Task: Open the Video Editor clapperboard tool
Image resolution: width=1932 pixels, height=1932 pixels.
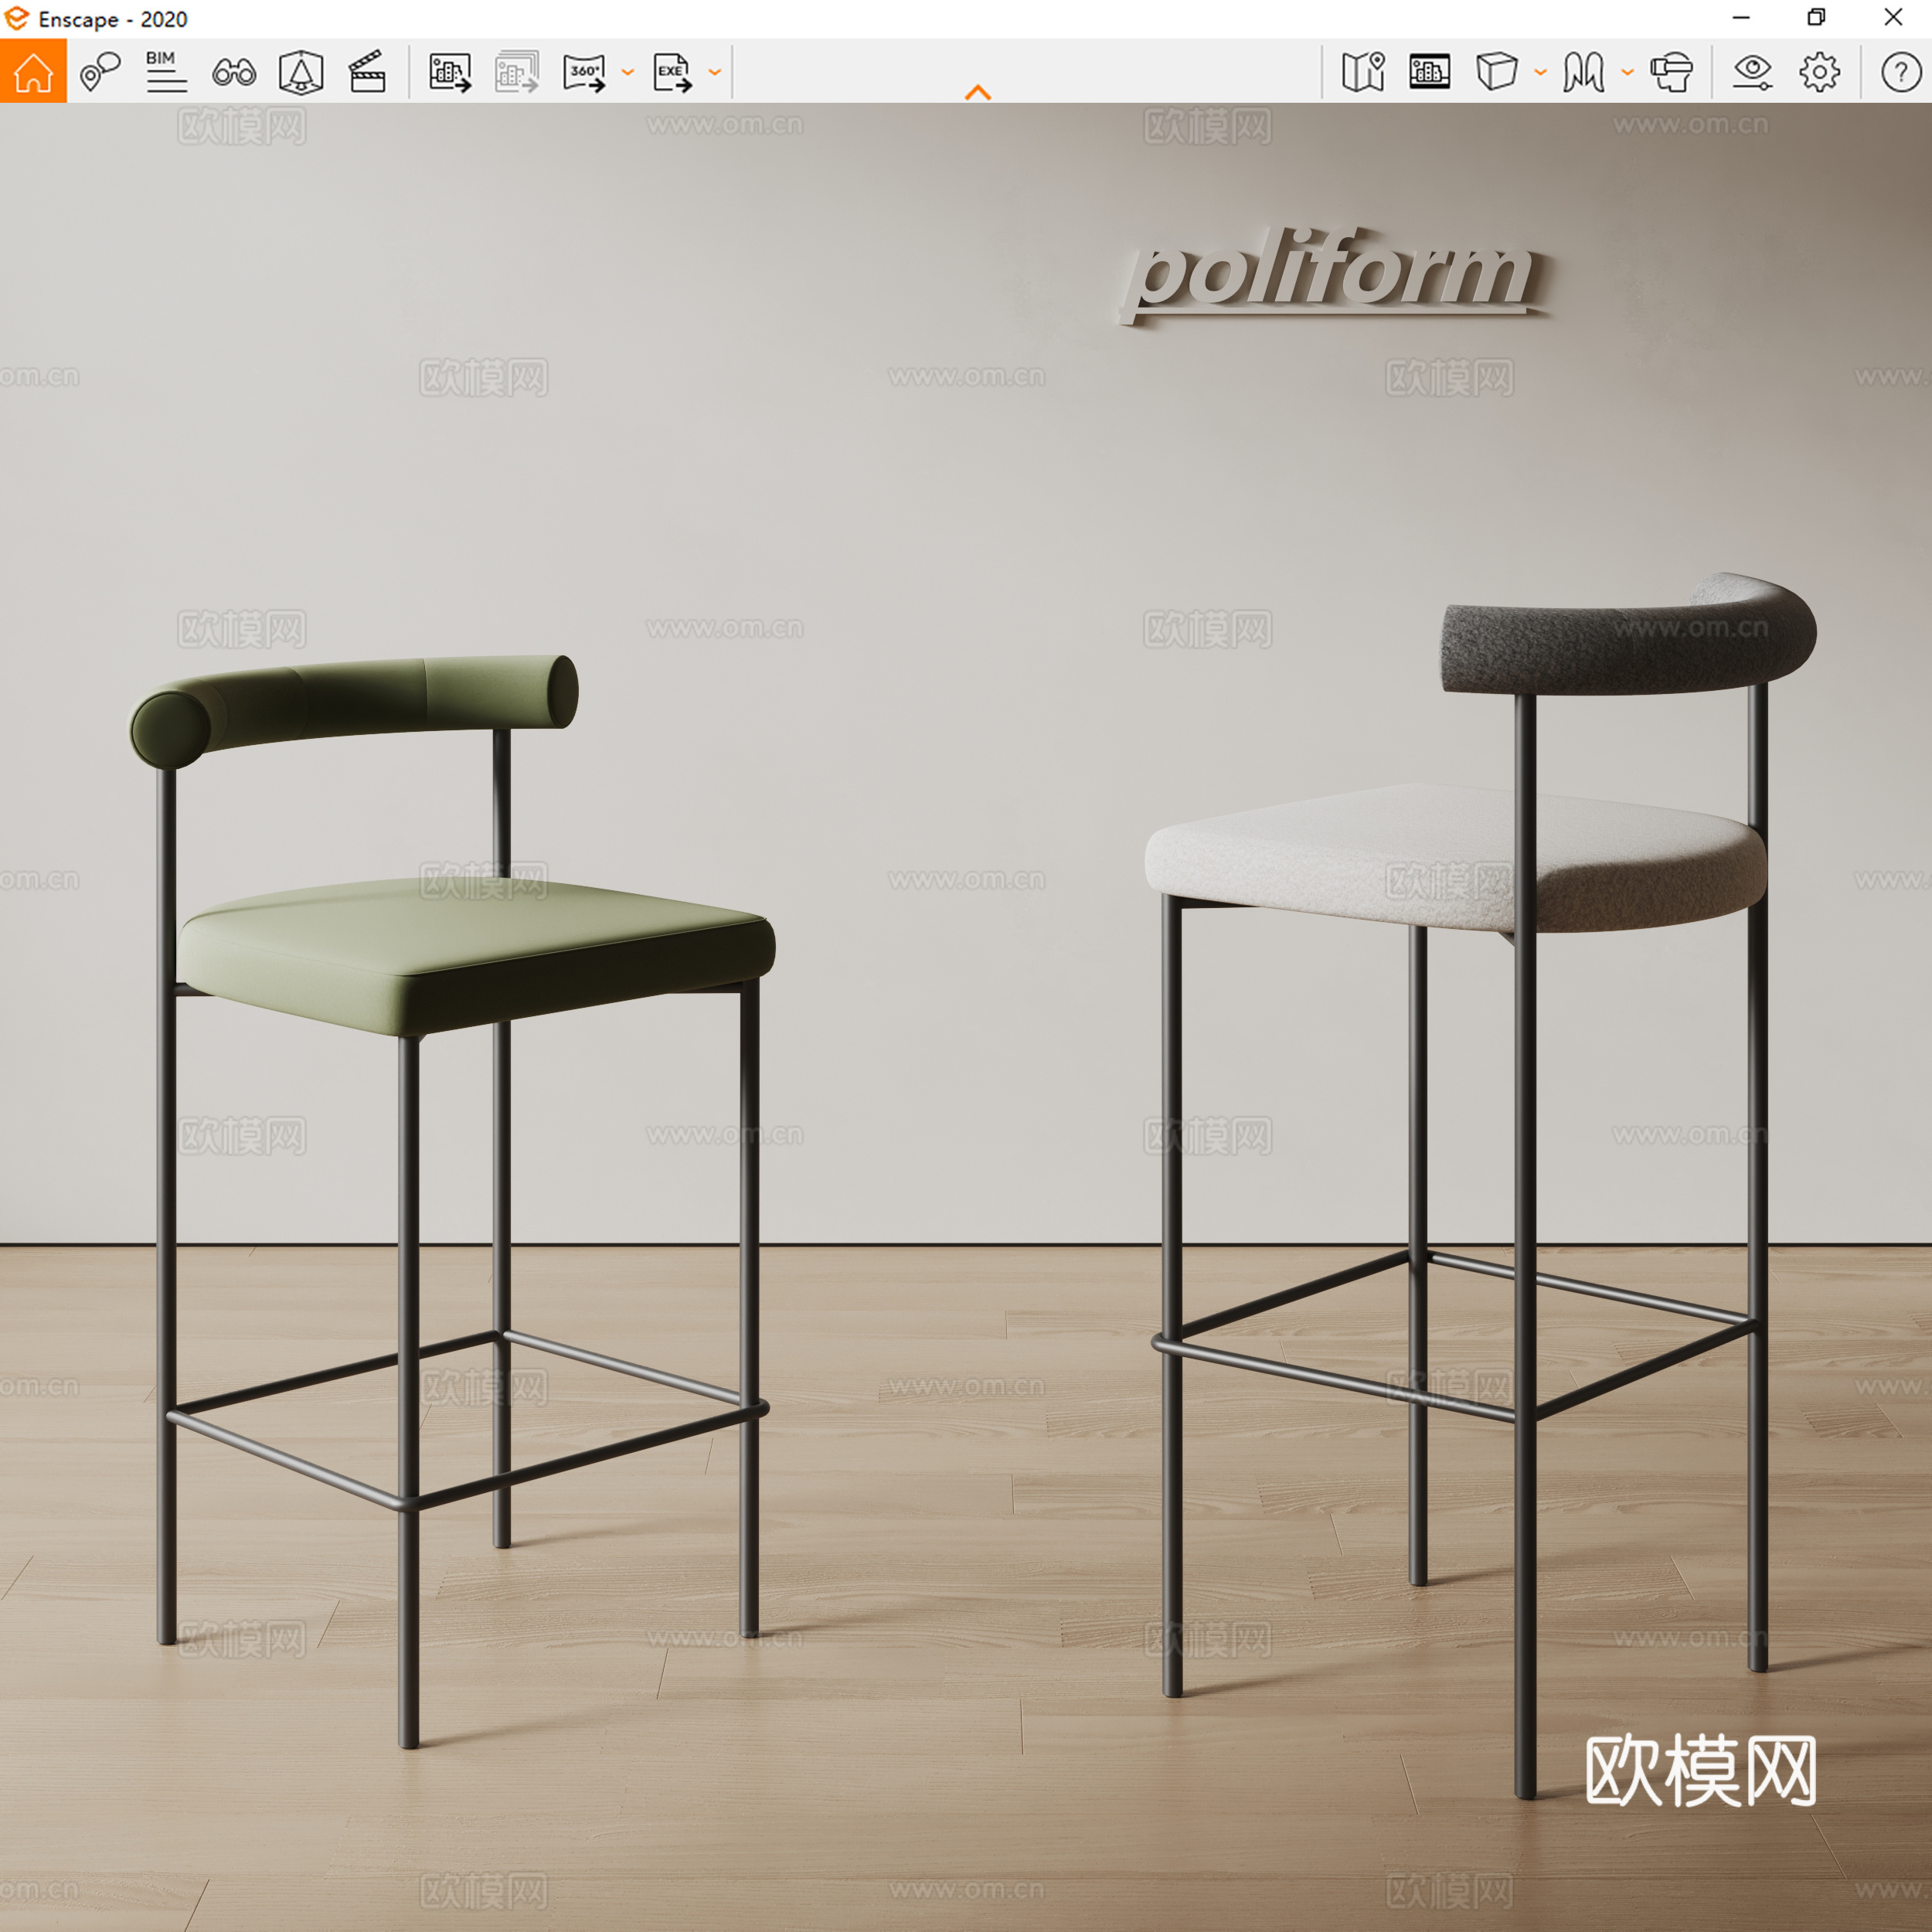Action: pos(367,70)
